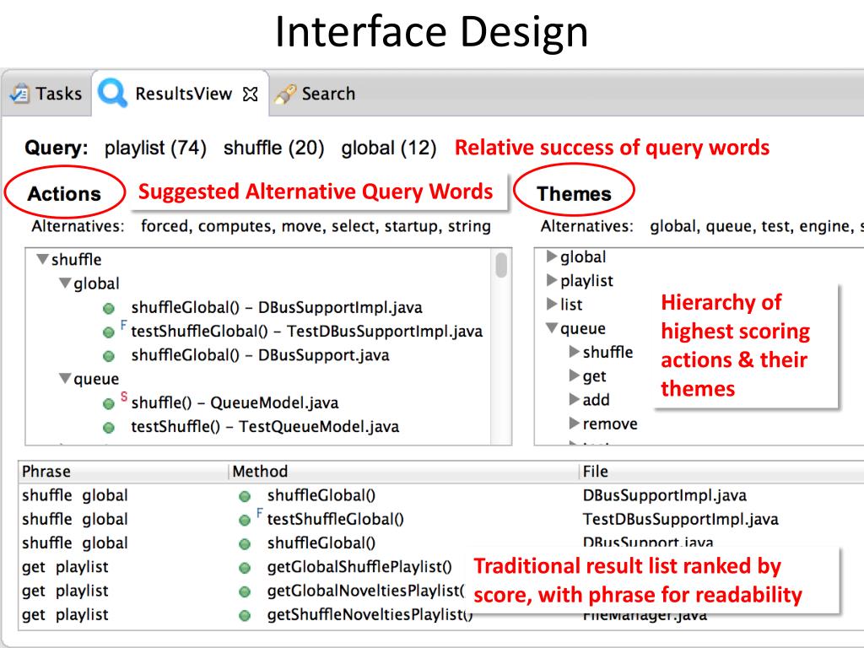The width and height of the screenshot is (864, 648).
Task: Click alternative action word 'forced'
Action: (166, 226)
